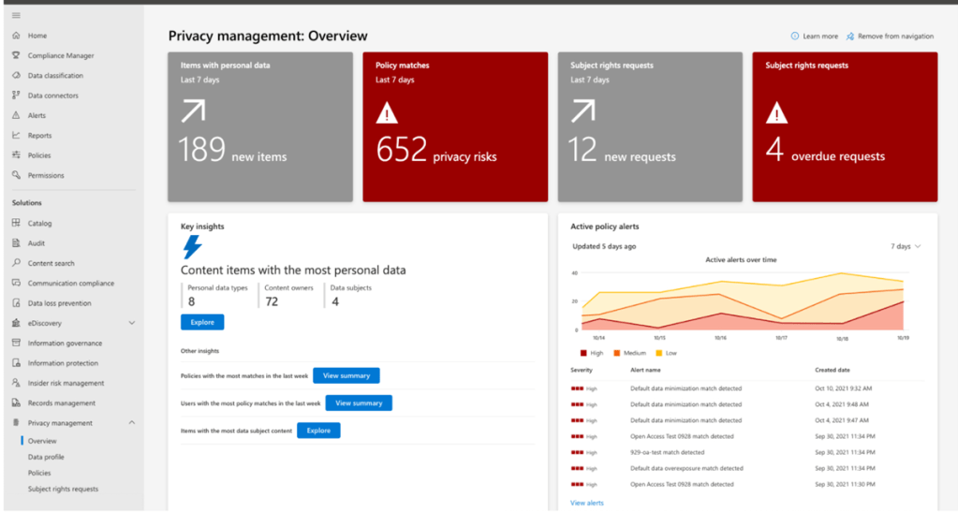Open the 652 privacy risks card
Viewport: 958px width, 512px height.
coord(455,126)
